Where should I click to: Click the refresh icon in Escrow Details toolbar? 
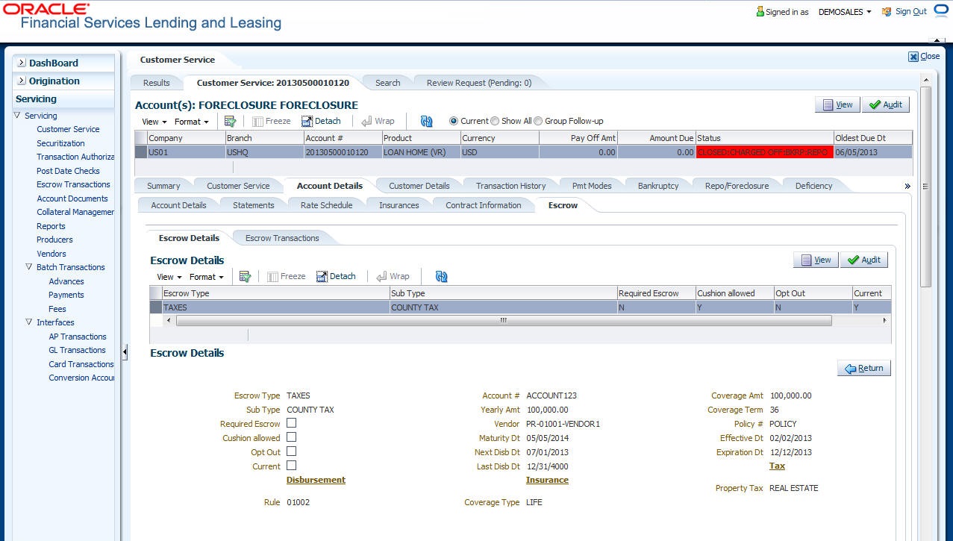coord(442,276)
